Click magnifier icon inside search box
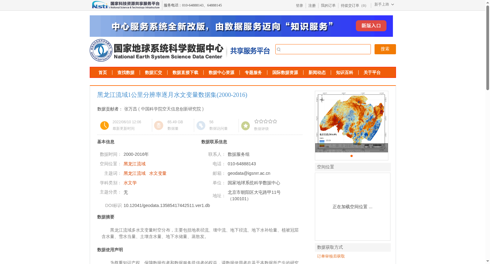490x264 pixels. tap(279, 49)
